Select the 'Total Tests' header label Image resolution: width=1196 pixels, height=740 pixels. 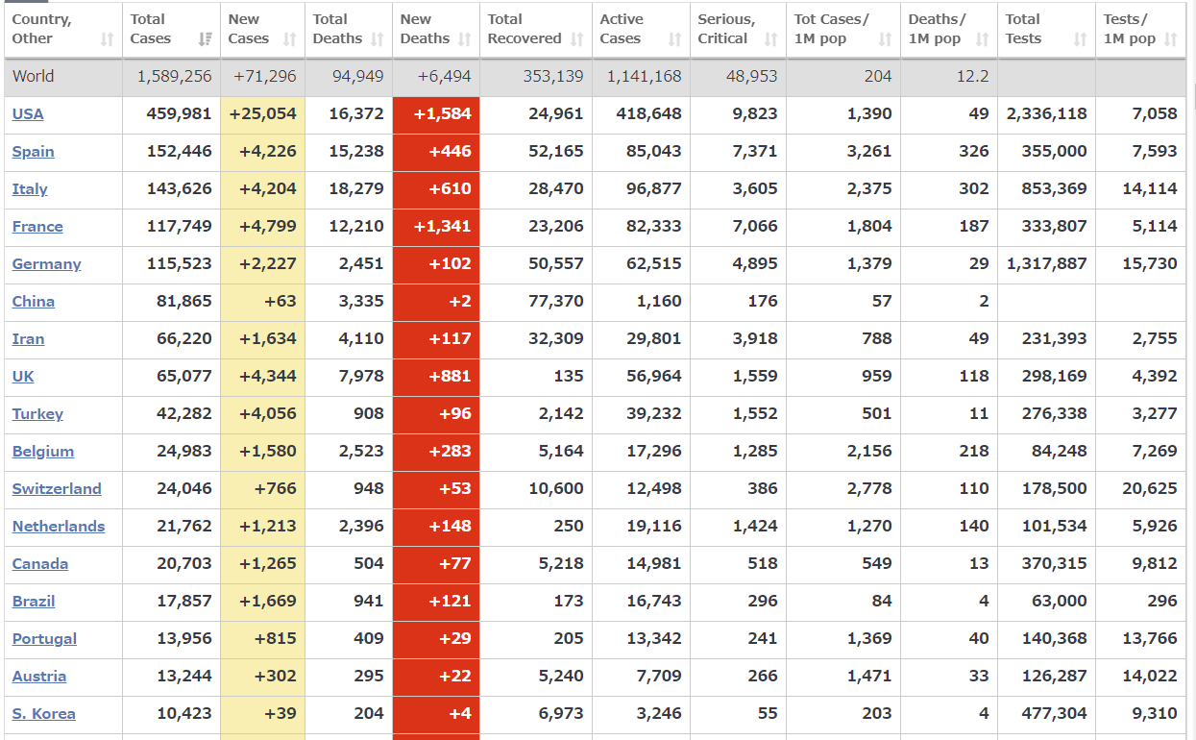pyautogui.click(x=1024, y=29)
